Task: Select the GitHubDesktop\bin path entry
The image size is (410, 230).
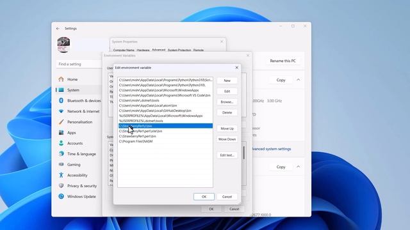Action: tap(165, 111)
